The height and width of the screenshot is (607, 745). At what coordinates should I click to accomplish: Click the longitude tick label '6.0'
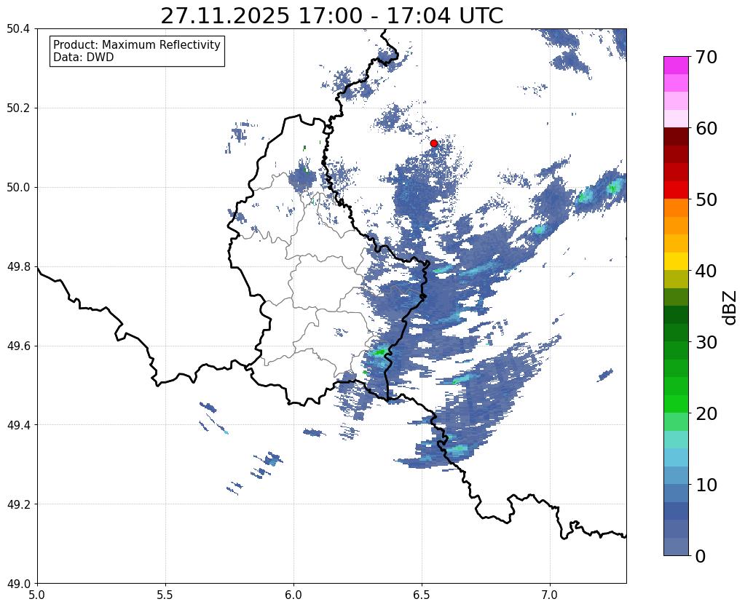click(293, 594)
